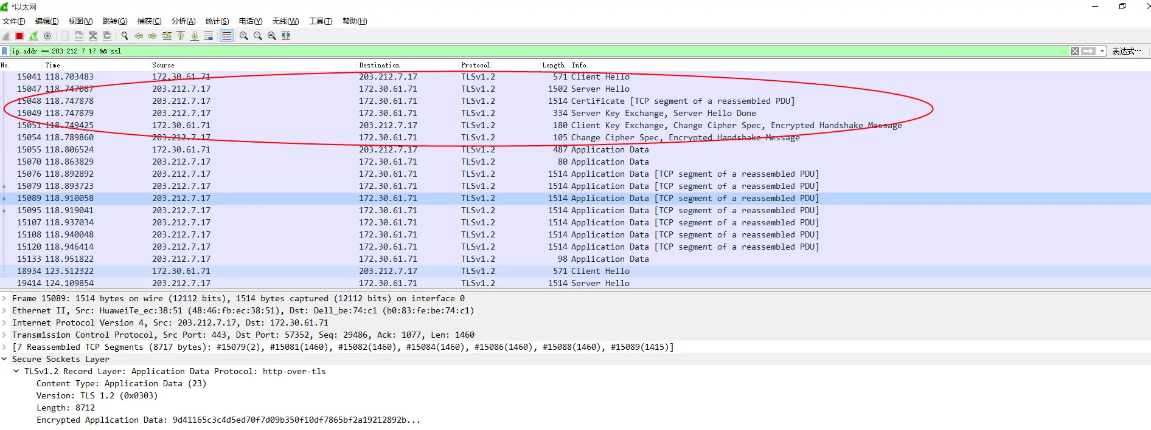Zoom out the main window text

(258, 36)
